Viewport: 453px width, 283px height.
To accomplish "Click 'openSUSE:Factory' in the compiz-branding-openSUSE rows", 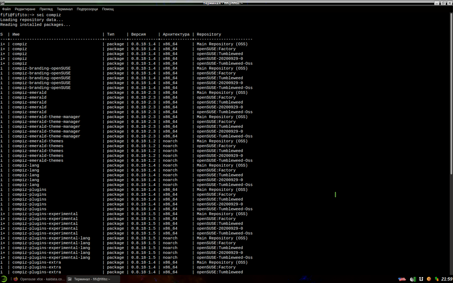I will tap(216, 73).
